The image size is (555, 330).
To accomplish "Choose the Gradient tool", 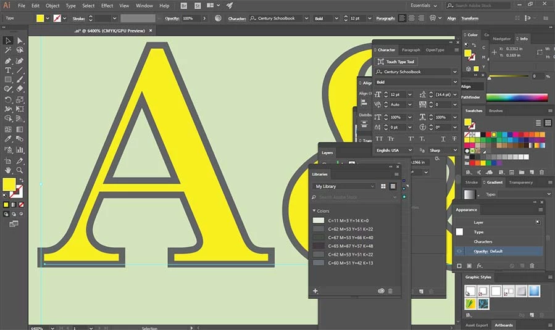I will coord(20,129).
